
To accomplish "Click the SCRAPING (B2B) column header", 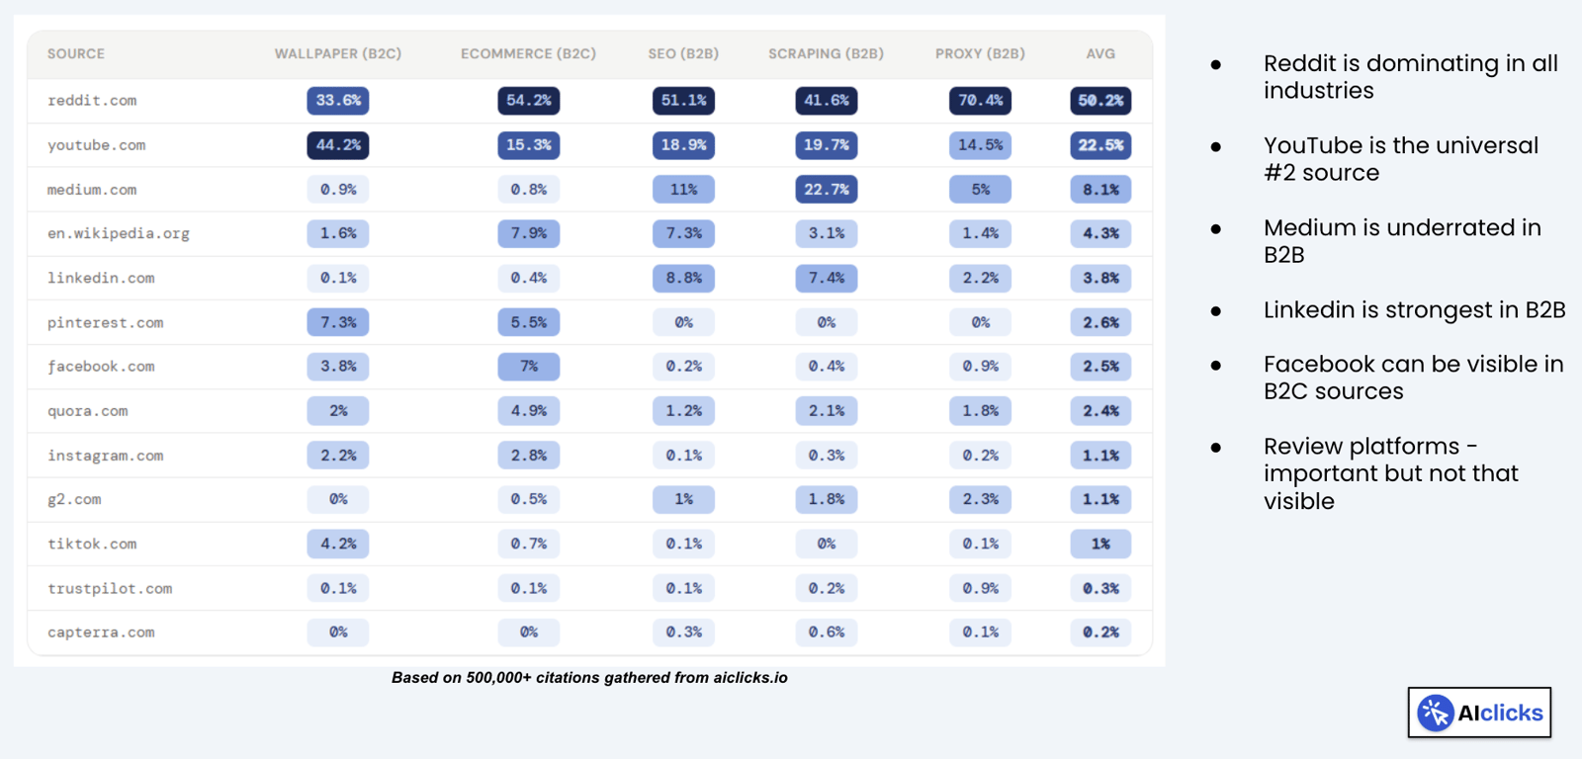I will [826, 54].
